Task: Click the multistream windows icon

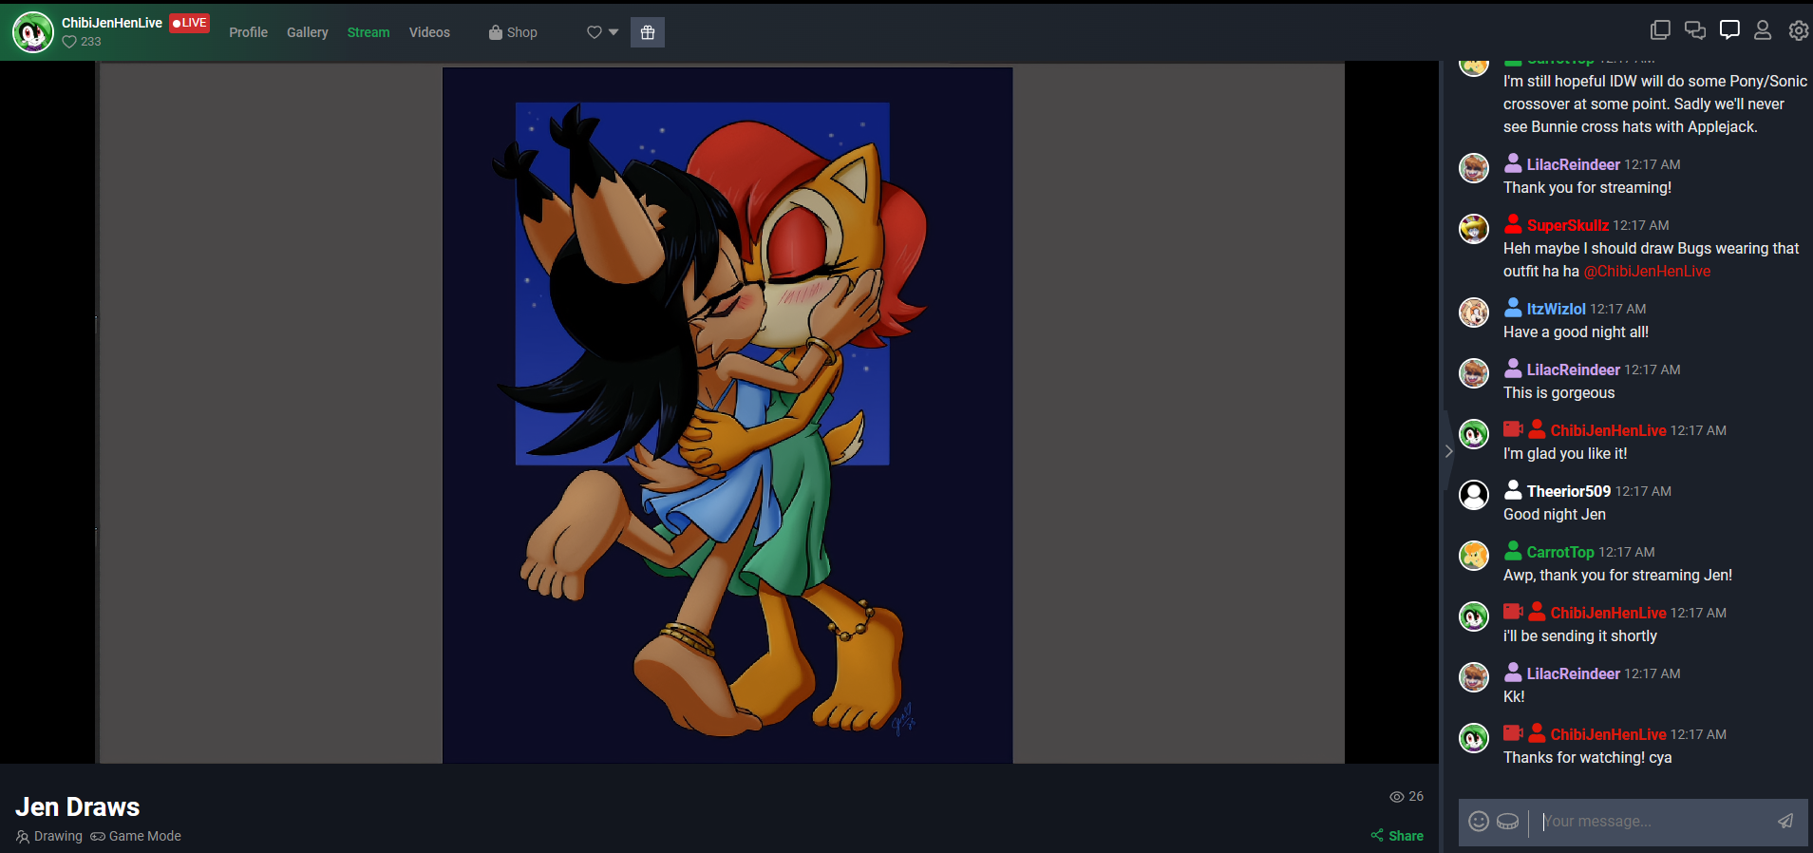Action: (1660, 30)
